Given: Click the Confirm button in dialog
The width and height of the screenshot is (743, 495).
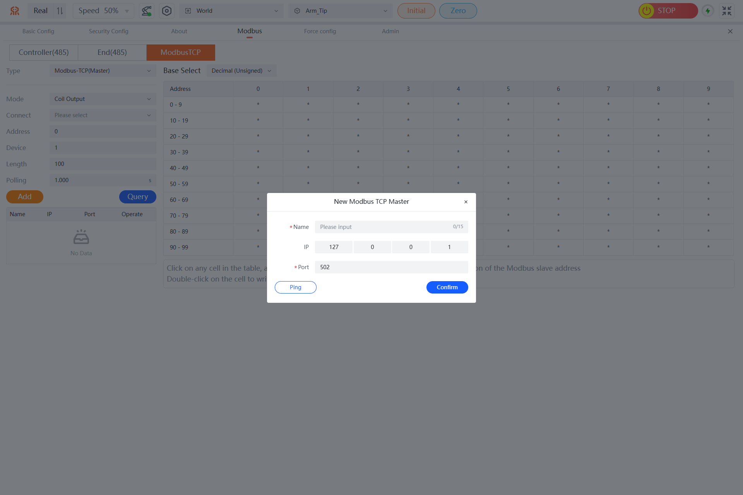Looking at the screenshot, I should (x=447, y=287).
